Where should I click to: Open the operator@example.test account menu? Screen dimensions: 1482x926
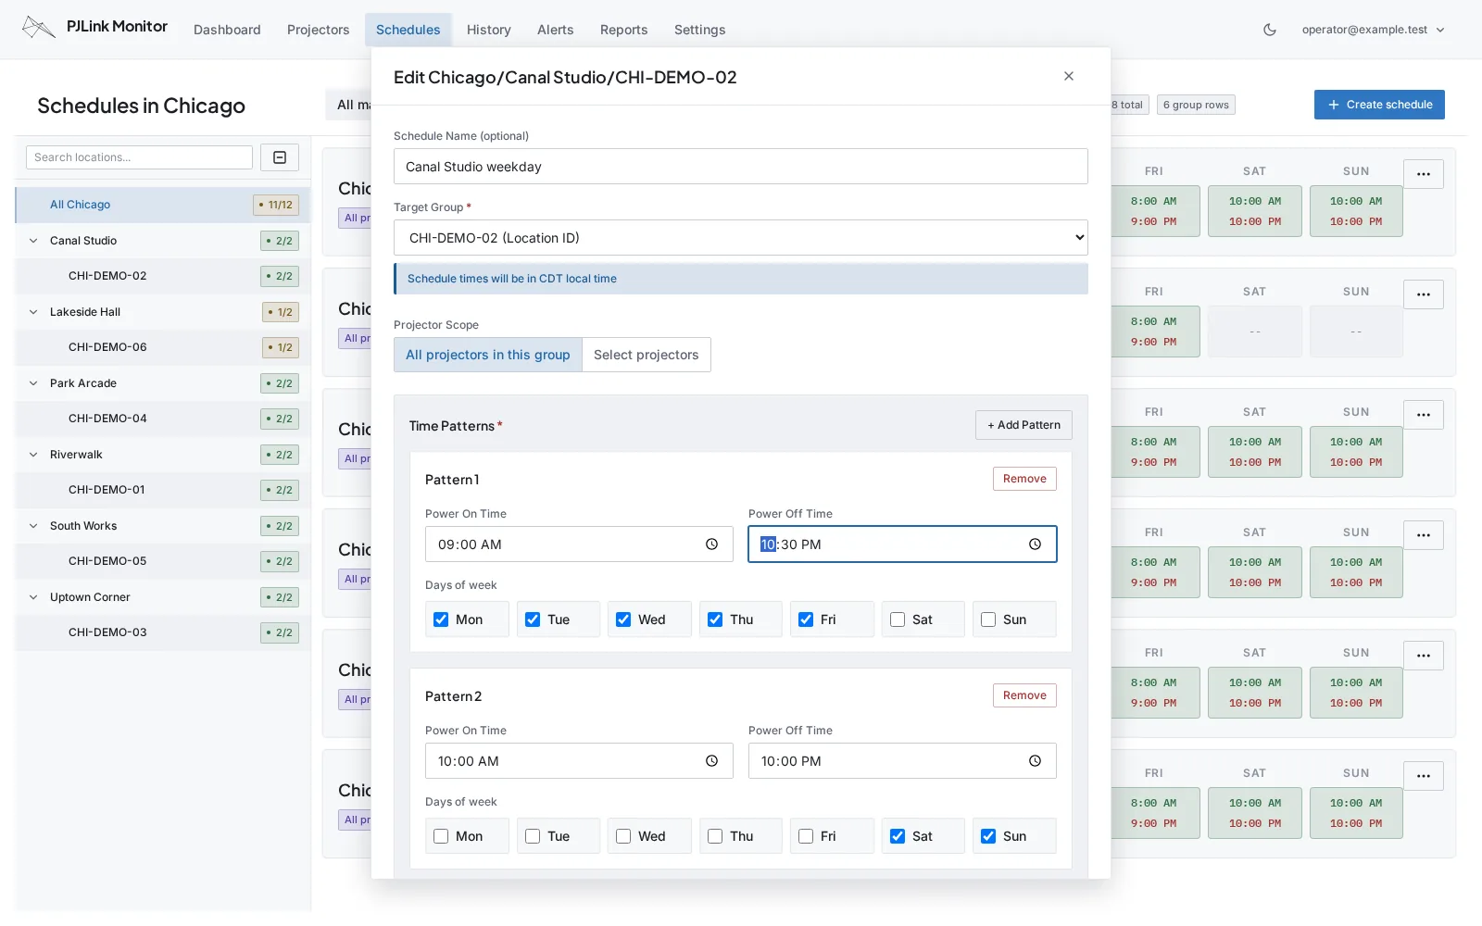pyautogui.click(x=1373, y=30)
